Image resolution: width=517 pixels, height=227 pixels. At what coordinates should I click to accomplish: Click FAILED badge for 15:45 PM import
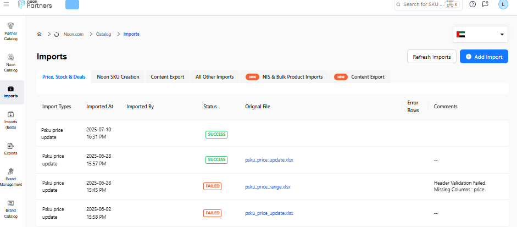(x=212, y=186)
